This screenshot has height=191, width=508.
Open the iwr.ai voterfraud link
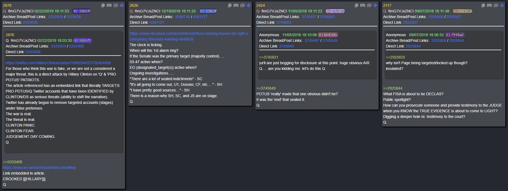pyautogui.click(x=39, y=168)
